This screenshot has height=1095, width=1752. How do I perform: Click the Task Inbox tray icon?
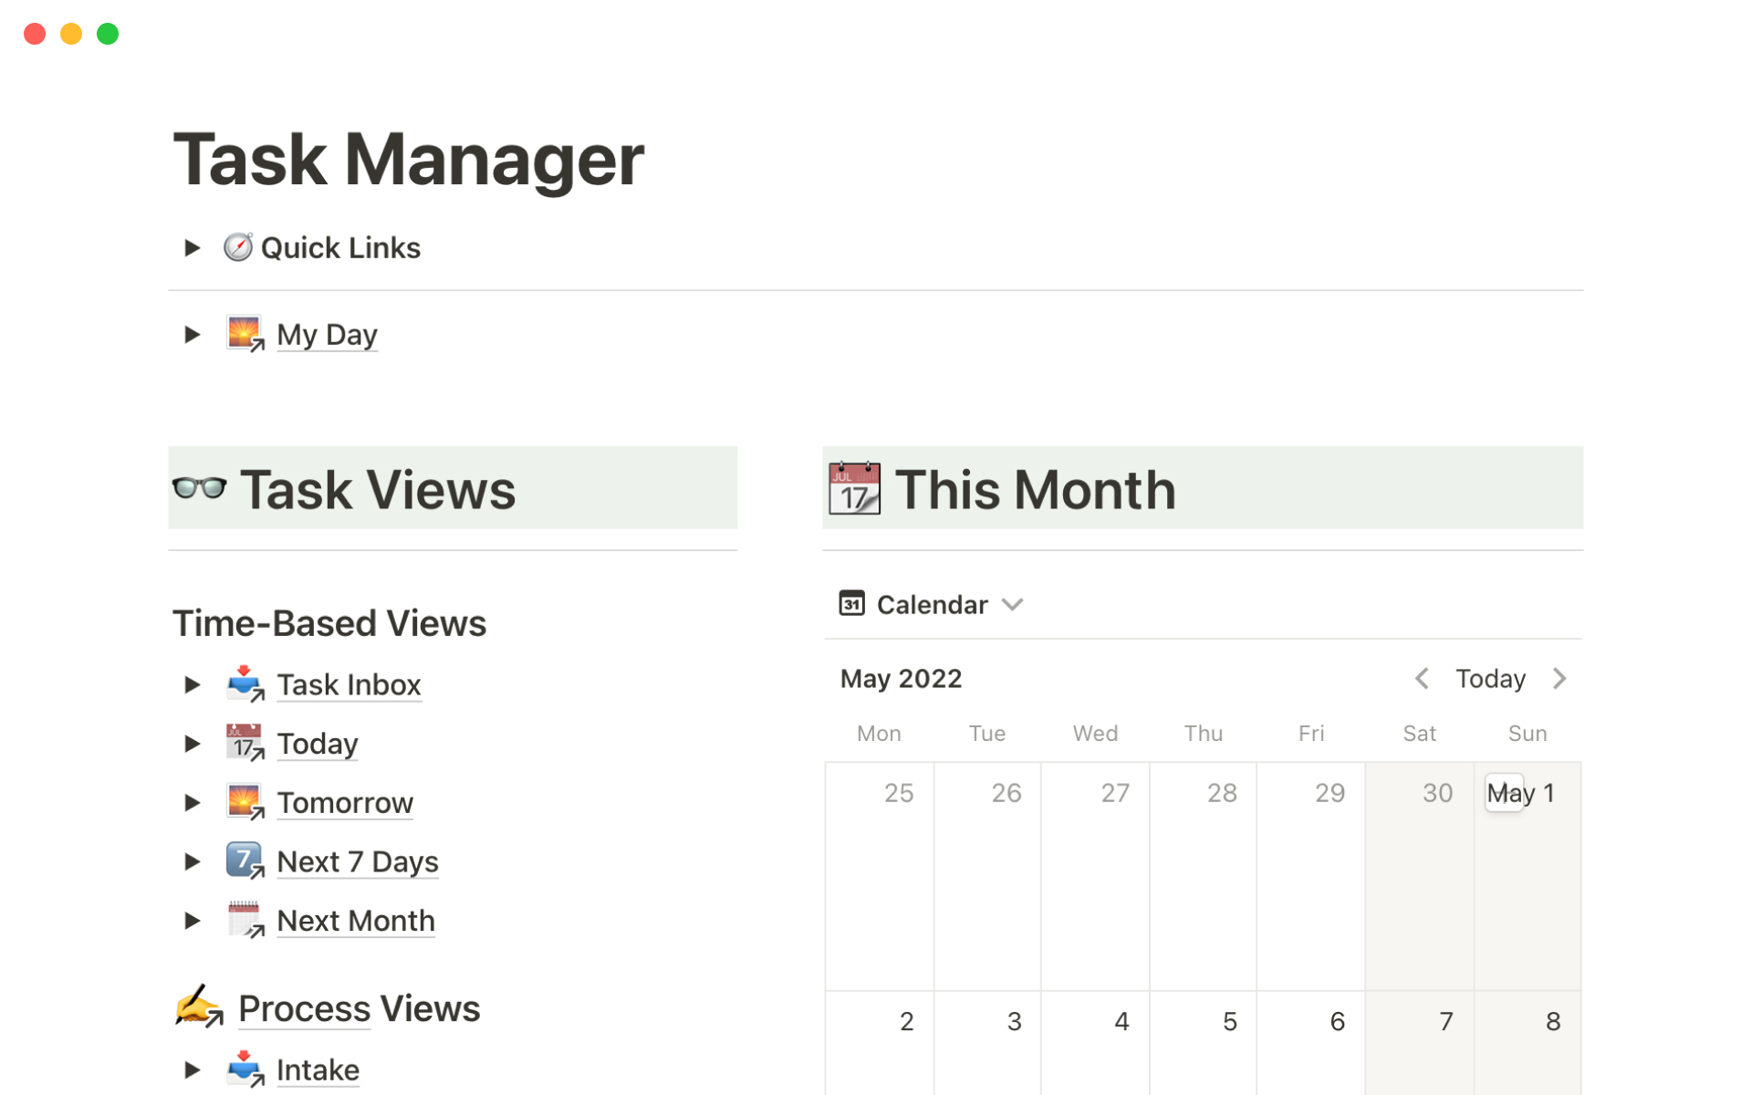click(x=245, y=684)
